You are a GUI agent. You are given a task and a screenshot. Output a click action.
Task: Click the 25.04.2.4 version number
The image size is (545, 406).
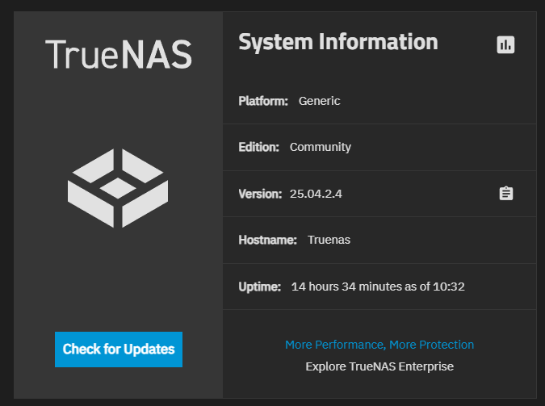pos(316,194)
